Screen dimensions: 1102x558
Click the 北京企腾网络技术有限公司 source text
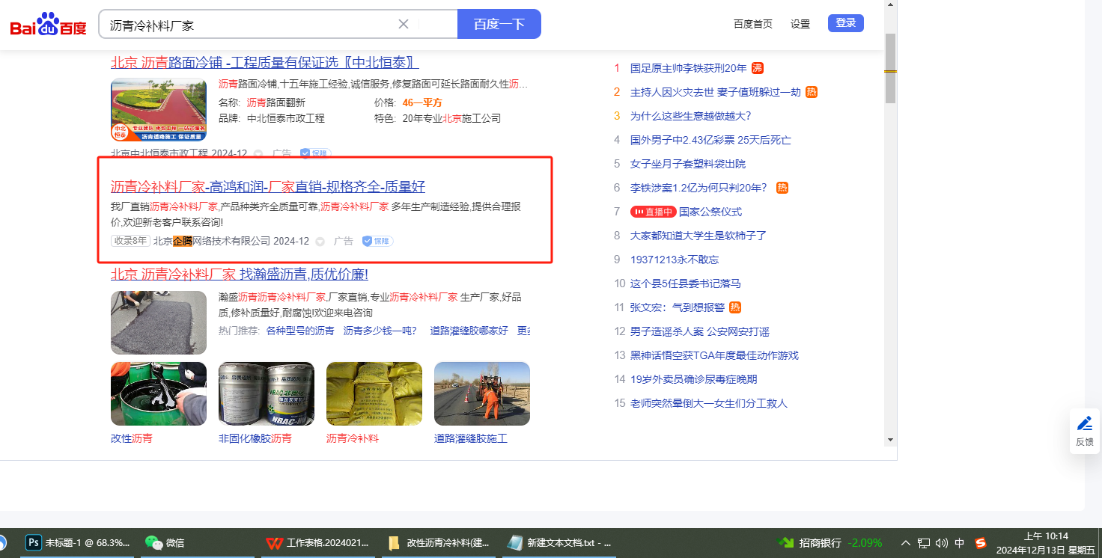pos(212,241)
